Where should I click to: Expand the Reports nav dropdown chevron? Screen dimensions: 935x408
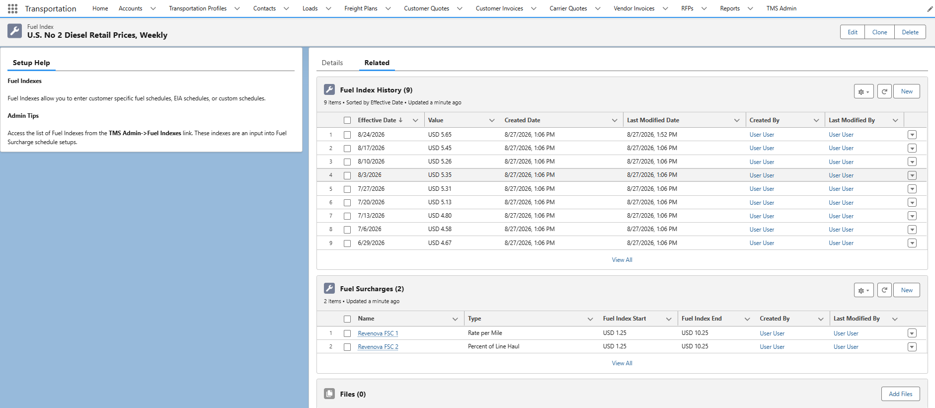pos(750,8)
